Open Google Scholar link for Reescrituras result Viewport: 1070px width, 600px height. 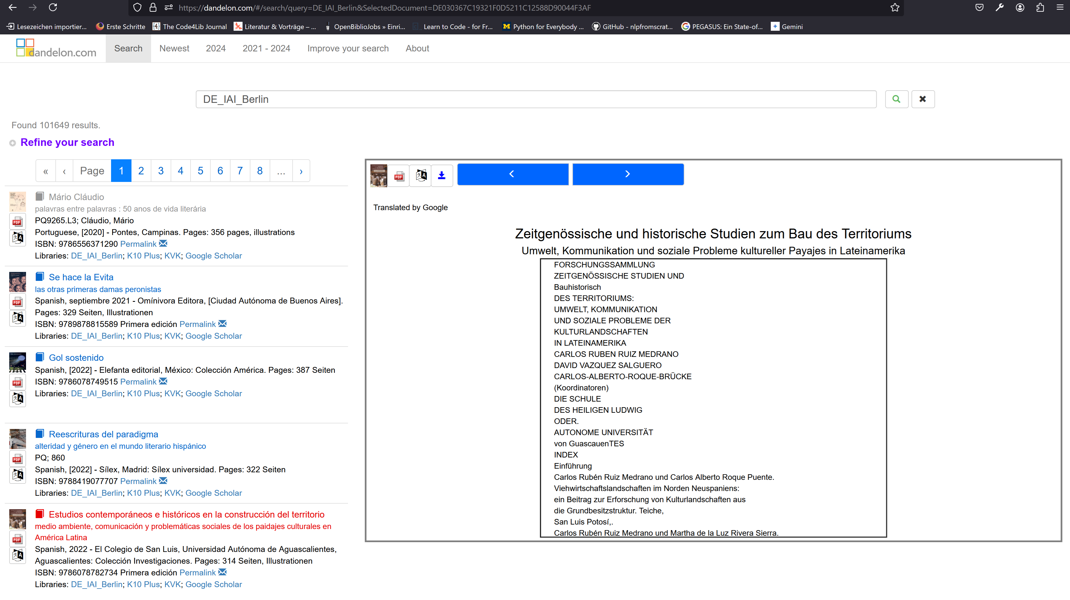(213, 493)
